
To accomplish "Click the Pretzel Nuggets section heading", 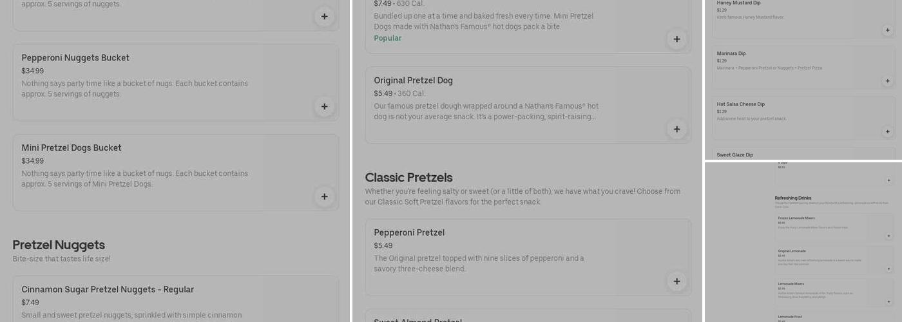I will coord(59,245).
